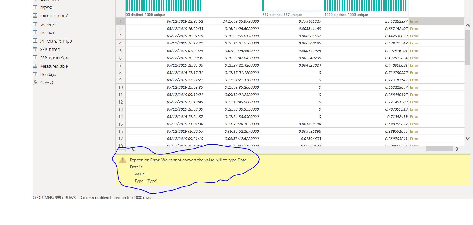Click the Expression.Error message text
Image resolution: width=473 pixels, height=225 pixels.
point(189,160)
